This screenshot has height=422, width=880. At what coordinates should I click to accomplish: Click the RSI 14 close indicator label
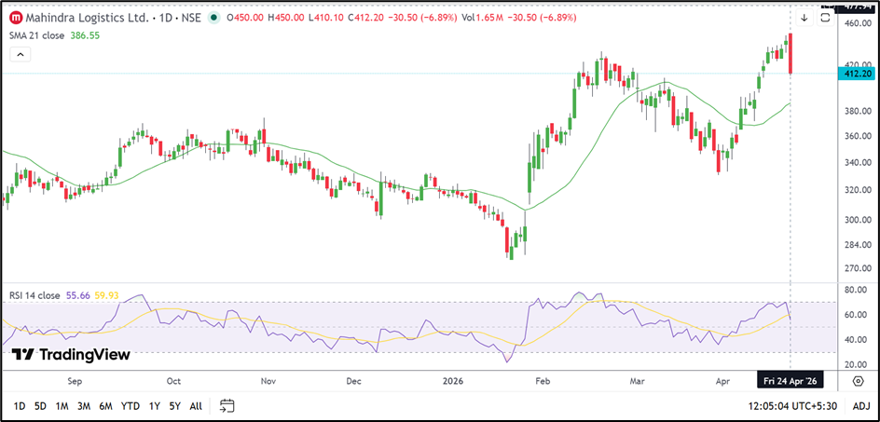pos(34,295)
